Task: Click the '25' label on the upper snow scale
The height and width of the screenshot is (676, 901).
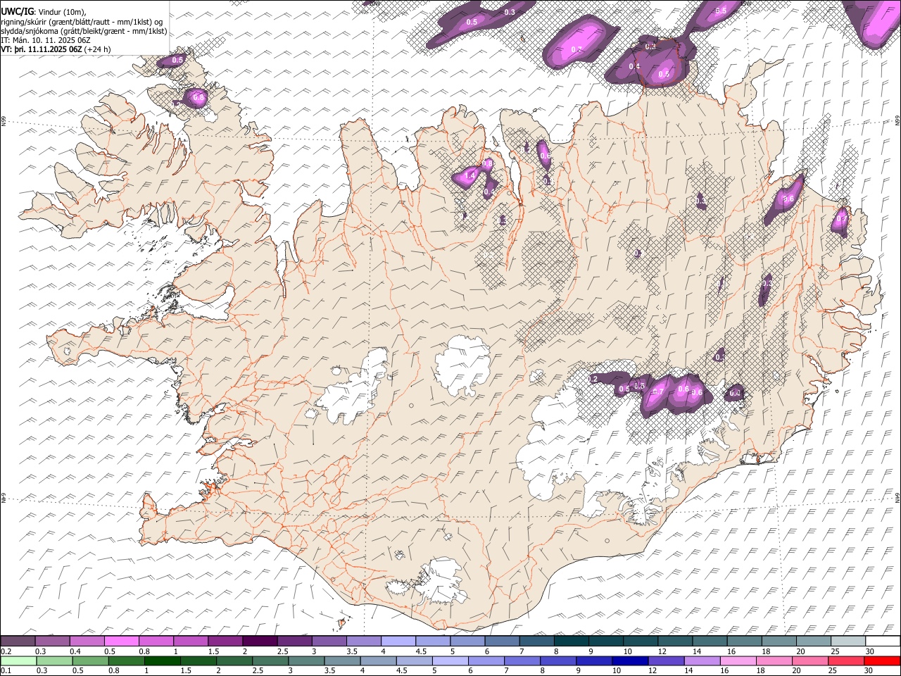Action: 835,651
